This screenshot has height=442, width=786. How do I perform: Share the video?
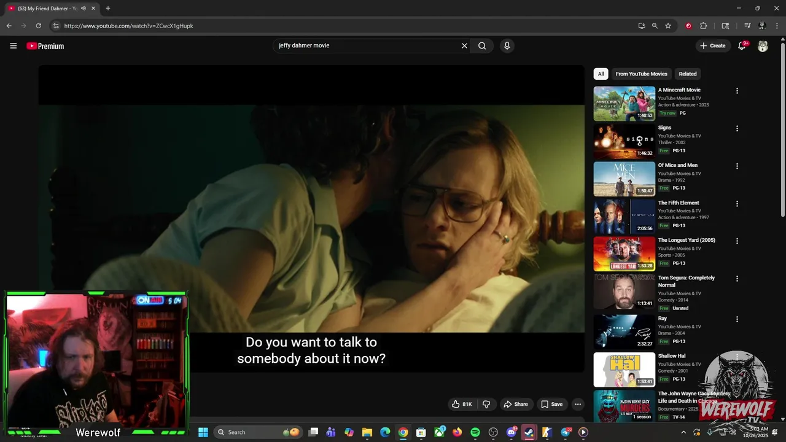pyautogui.click(x=516, y=404)
